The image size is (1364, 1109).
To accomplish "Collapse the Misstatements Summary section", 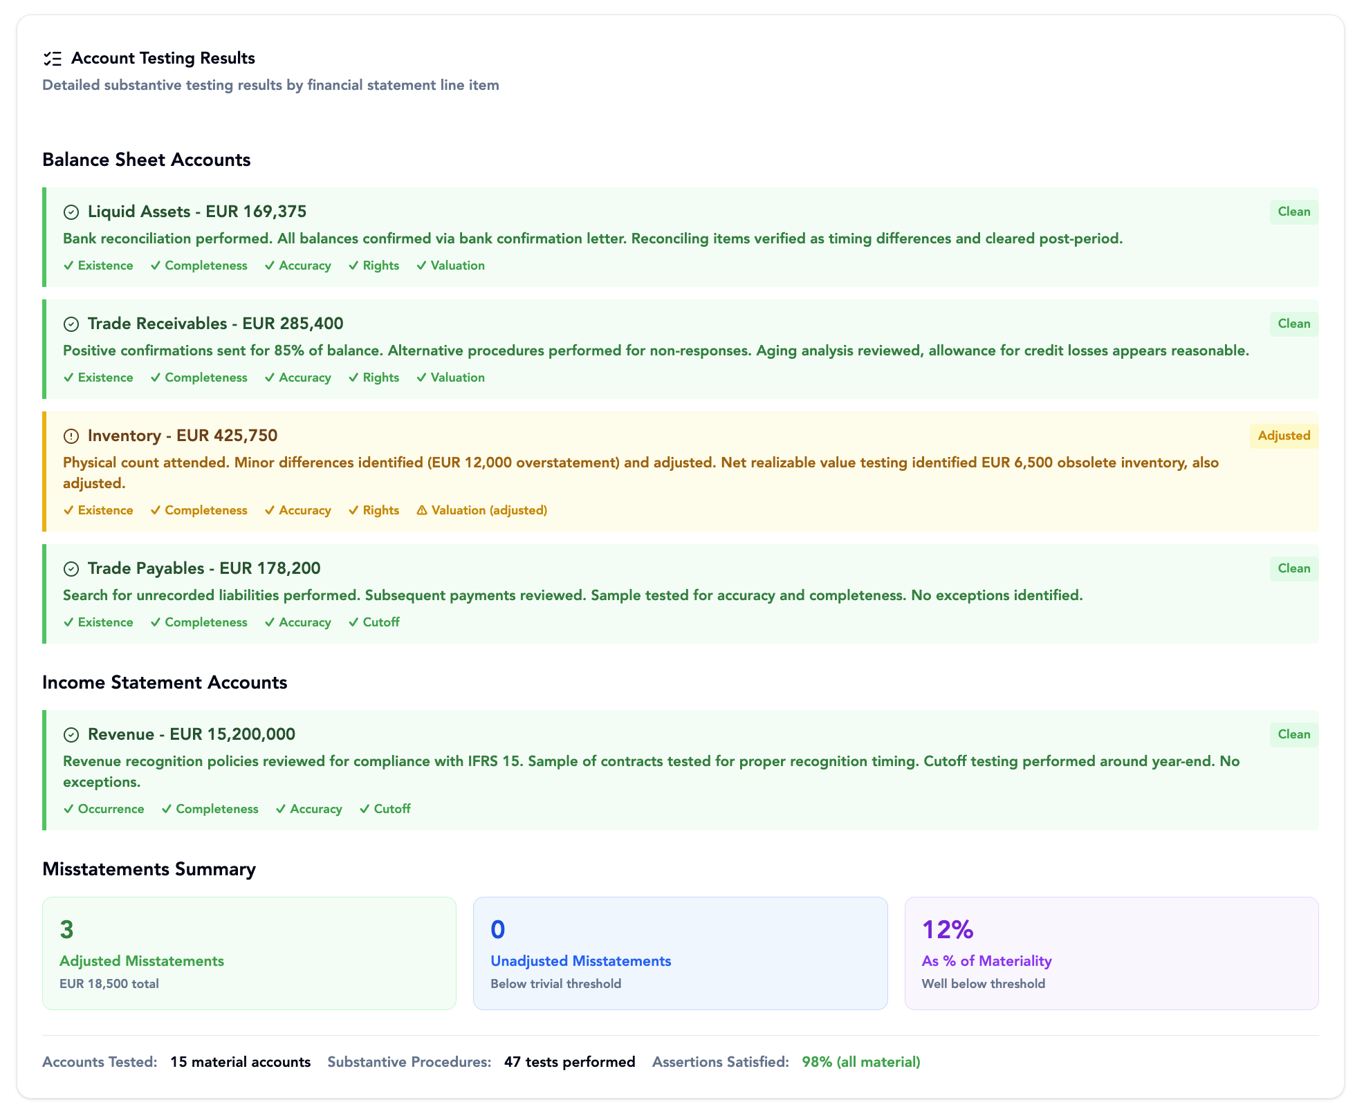I will click(149, 869).
